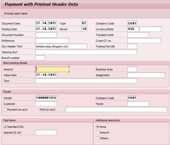Click the Currency/Rate label
170x145 pixels.
(x=105, y=29)
